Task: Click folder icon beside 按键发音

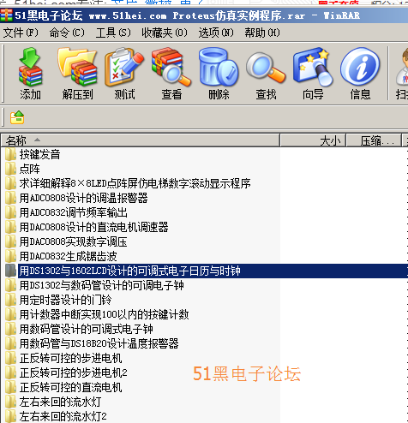Action: (x=10, y=154)
